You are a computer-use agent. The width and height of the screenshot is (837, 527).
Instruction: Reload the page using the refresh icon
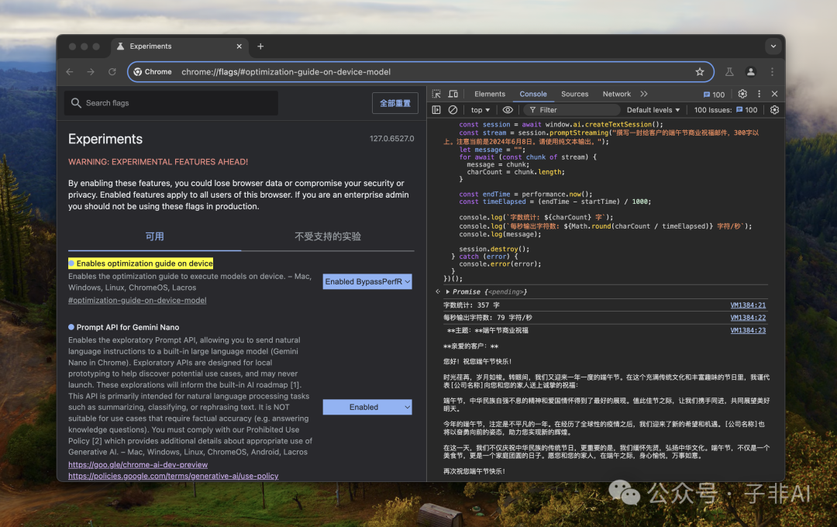tap(112, 72)
